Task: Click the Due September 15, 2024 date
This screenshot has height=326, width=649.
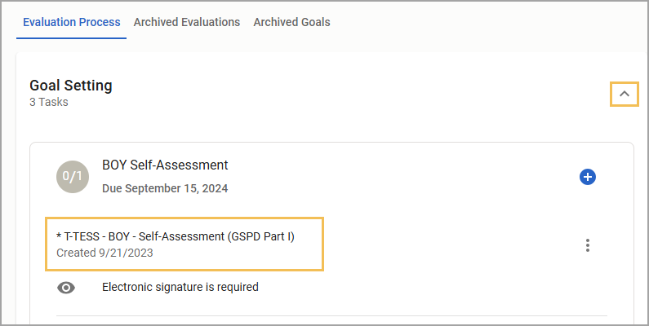Action: [165, 188]
